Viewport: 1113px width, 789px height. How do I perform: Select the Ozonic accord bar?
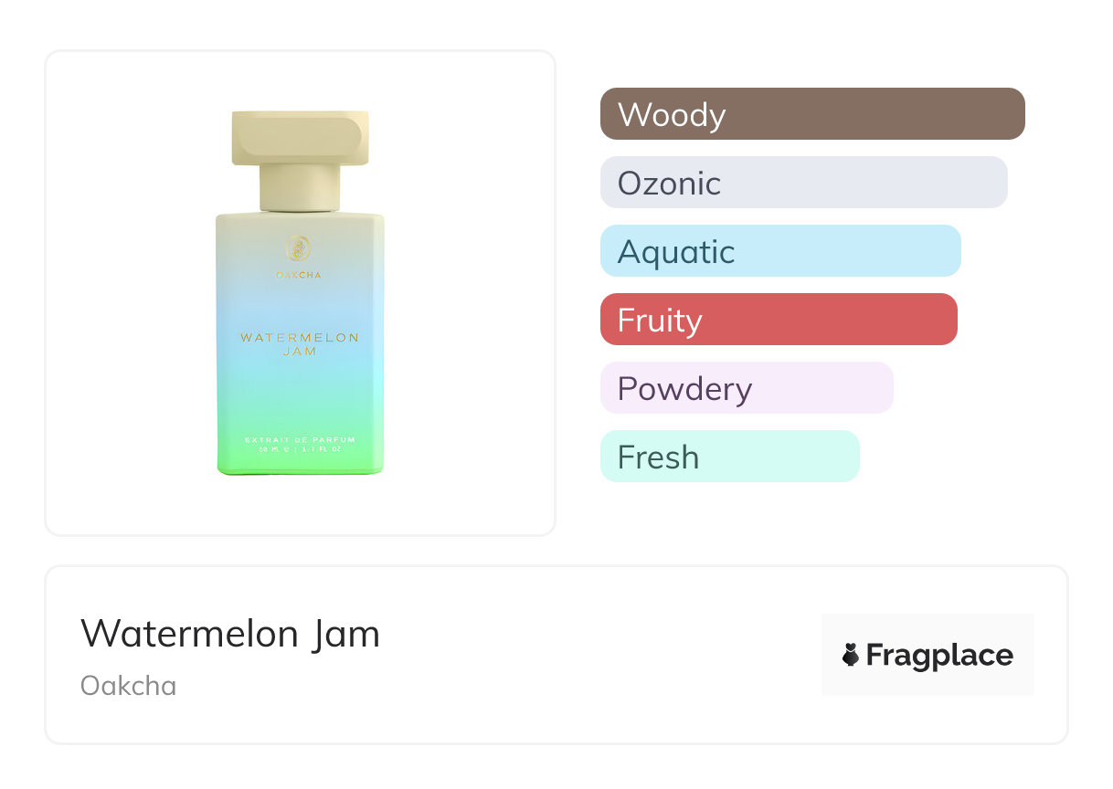coord(803,183)
